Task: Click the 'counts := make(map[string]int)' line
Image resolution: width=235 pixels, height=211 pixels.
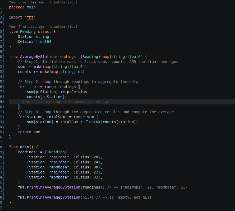Action: [51, 72]
